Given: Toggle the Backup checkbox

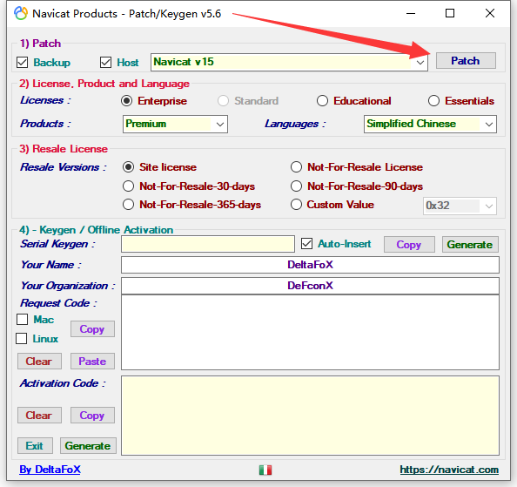Looking at the screenshot, I should tap(22, 62).
